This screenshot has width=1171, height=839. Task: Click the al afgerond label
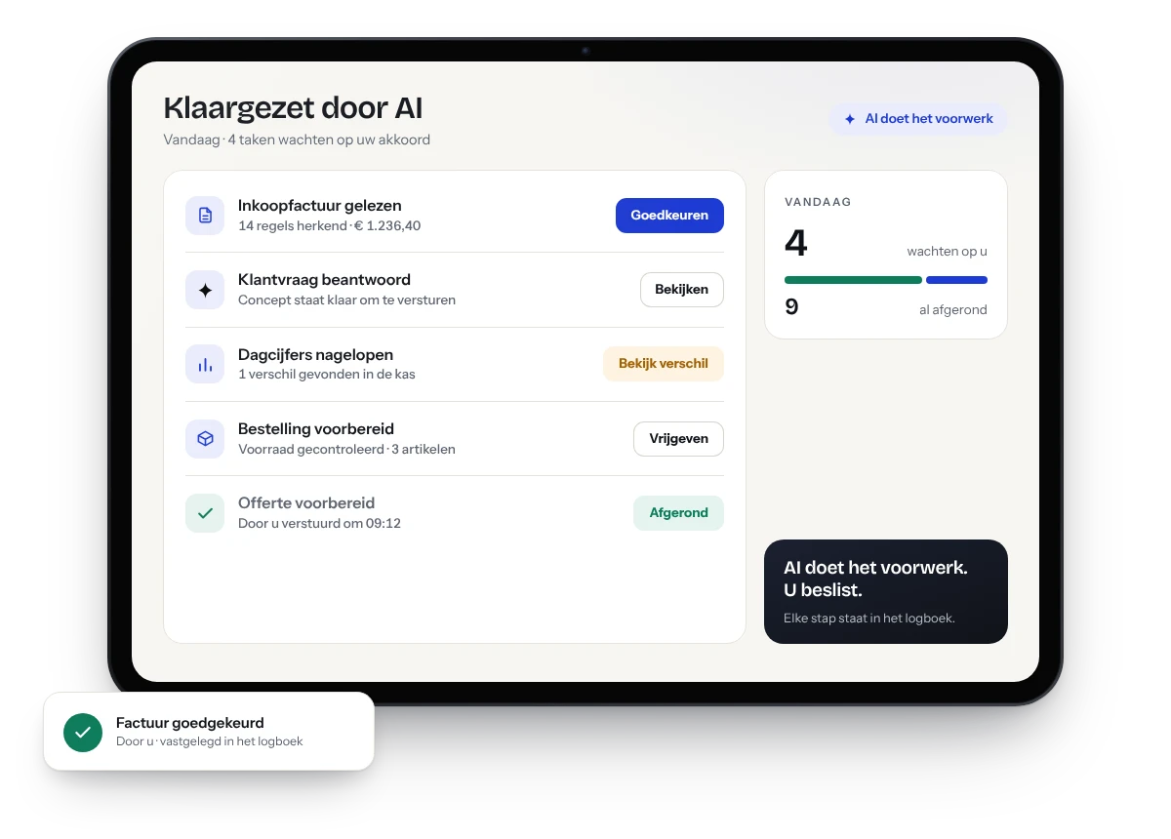pos(953,310)
